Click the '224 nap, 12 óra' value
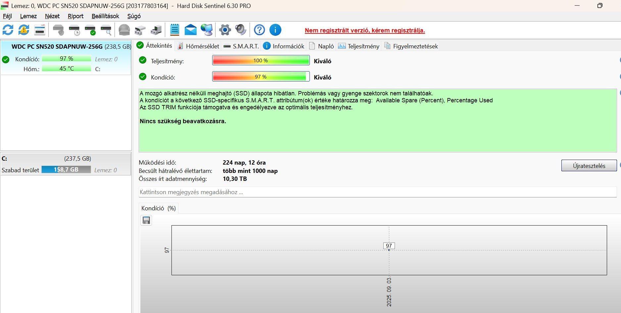Image resolution: width=621 pixels, height=313 pixels. (x=244, y=163)
